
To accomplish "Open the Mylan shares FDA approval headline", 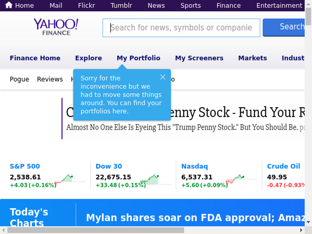I will coord(195,218).
